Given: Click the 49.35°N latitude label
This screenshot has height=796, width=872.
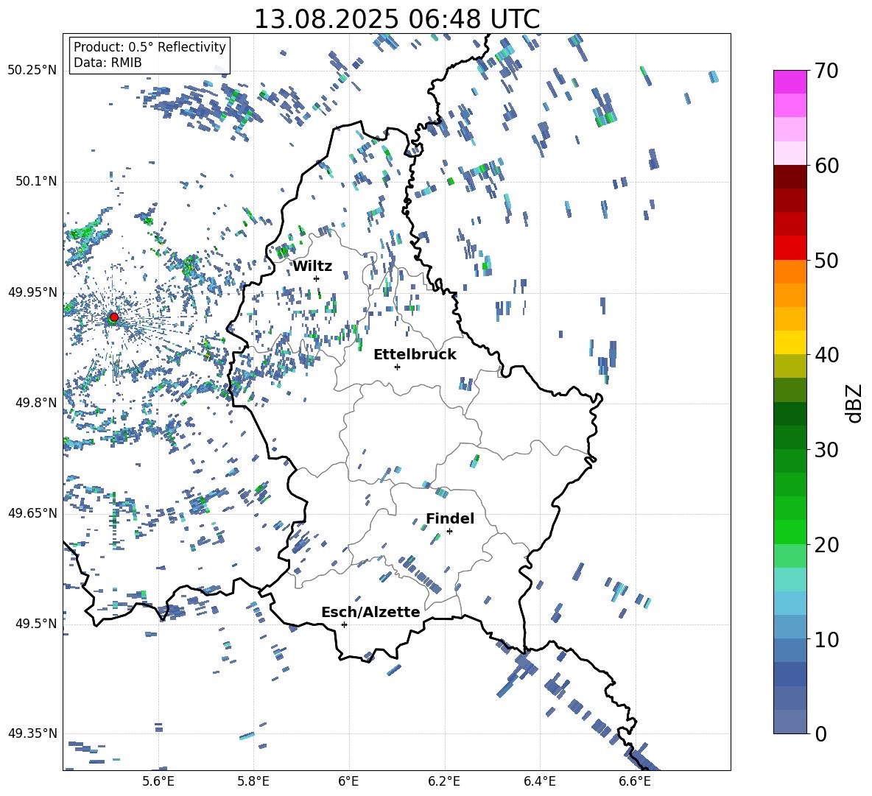Looking at the screenshot, I should pyautogui.click(x=32, y=733).
